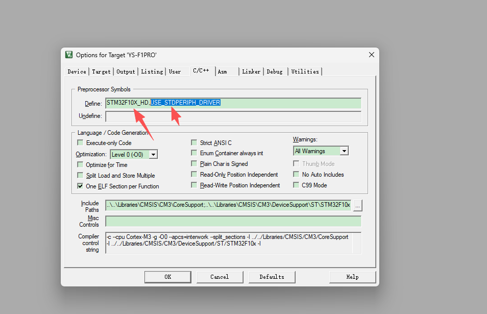The image size is (487, 314).
Task: Confirm with the OK button
Action: [168, 277]
